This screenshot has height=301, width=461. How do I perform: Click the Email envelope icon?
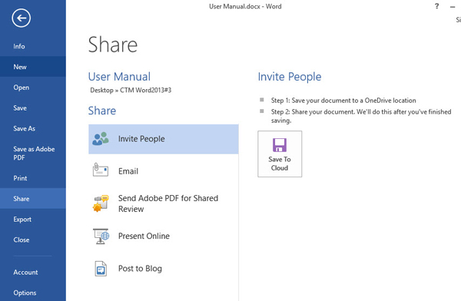click(x=100, y=170)
